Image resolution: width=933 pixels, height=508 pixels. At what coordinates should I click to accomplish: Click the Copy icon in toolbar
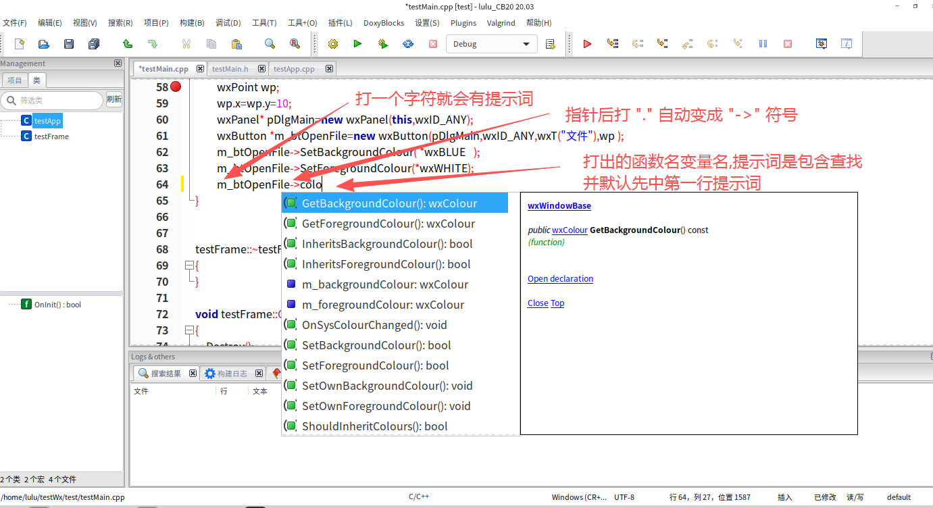(211, 44)
